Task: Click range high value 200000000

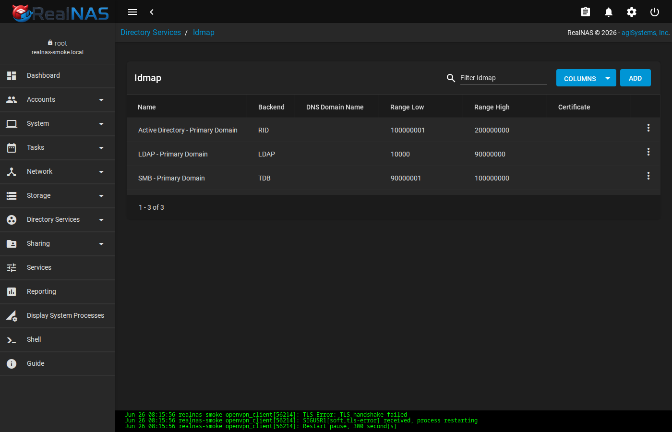Action: [492, 130]
